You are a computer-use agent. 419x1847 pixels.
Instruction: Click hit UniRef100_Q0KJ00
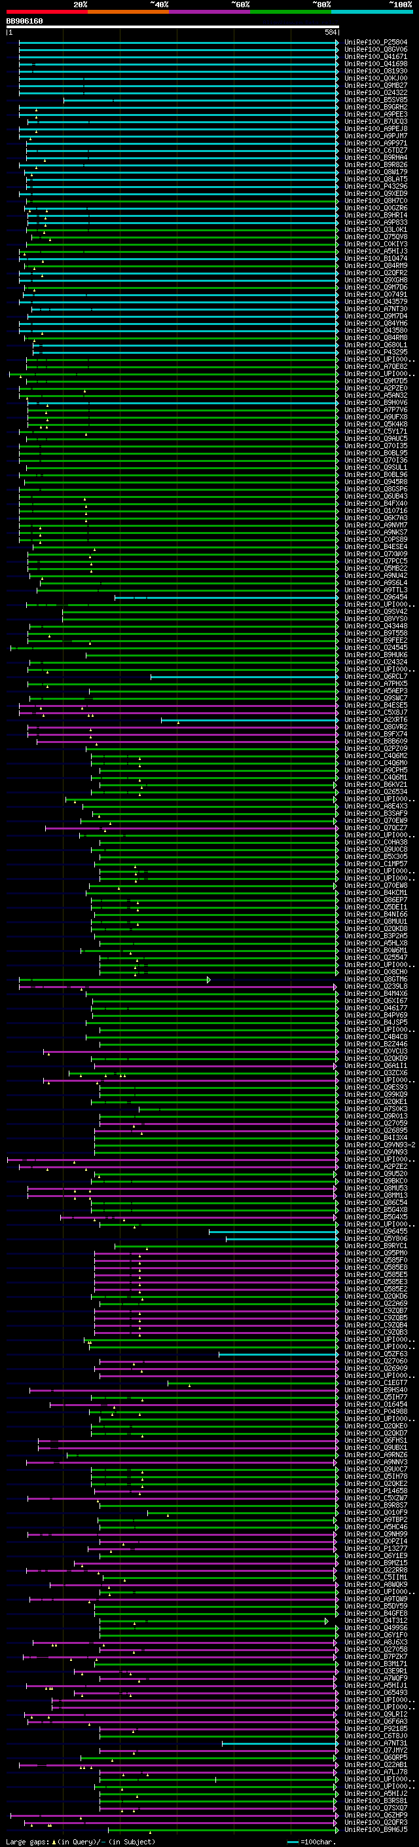tap(376, 78)
